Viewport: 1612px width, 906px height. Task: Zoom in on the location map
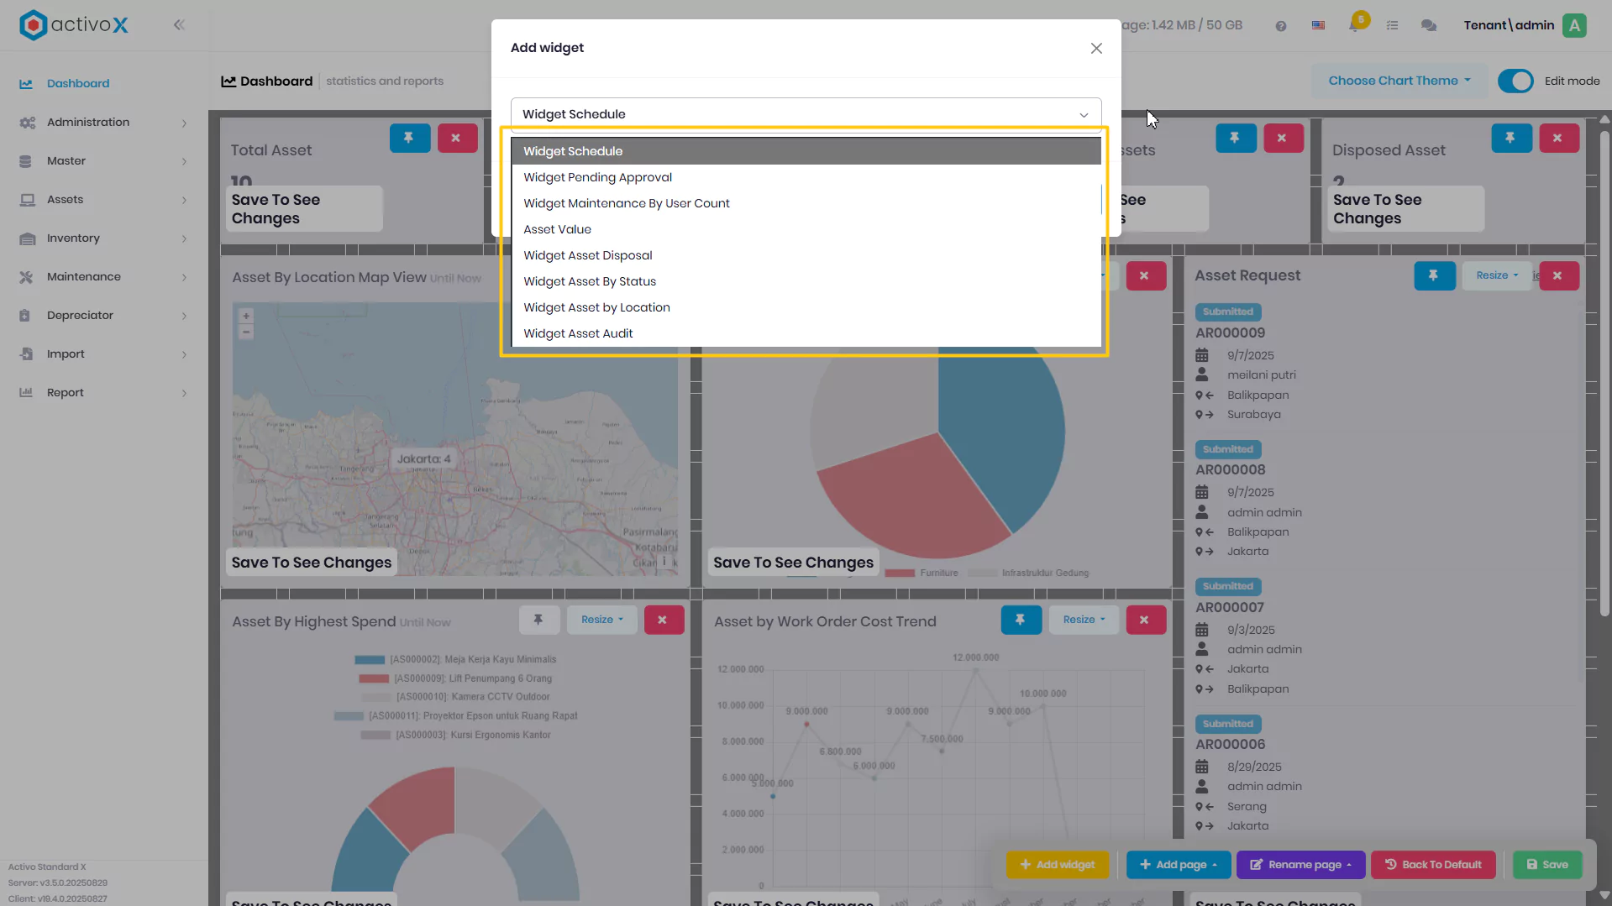pyautogui.click(x=246, y=317)
